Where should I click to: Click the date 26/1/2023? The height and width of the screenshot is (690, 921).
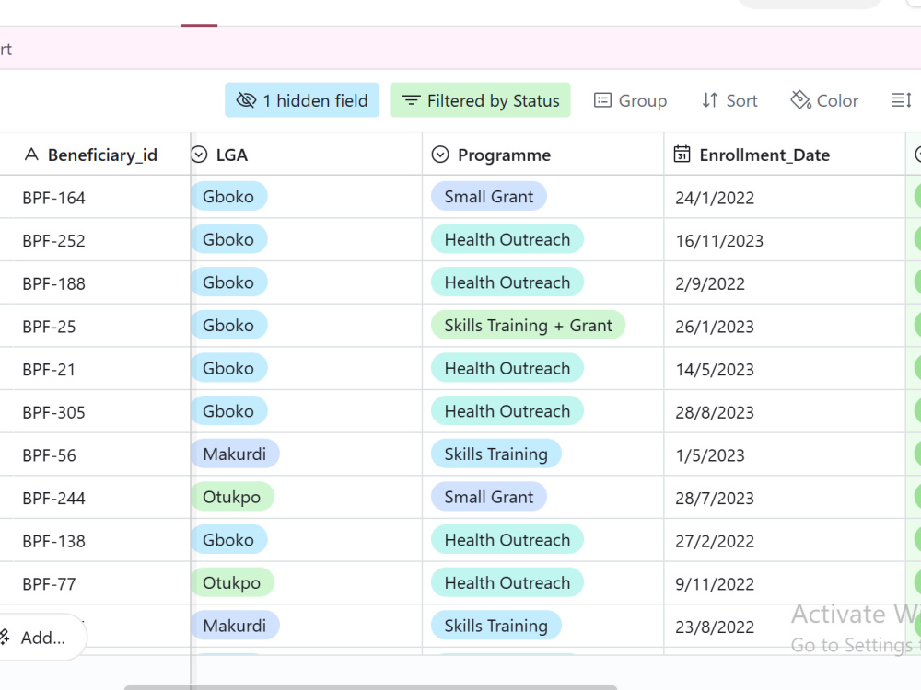[x=715, y=327]
